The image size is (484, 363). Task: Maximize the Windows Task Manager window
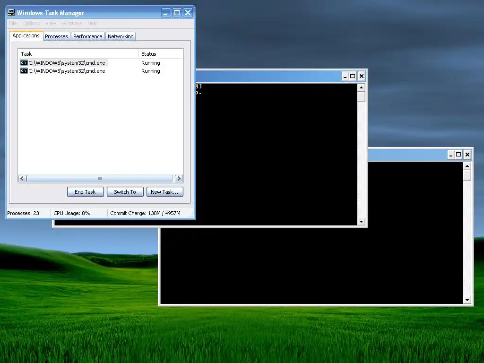click(177, 12)
